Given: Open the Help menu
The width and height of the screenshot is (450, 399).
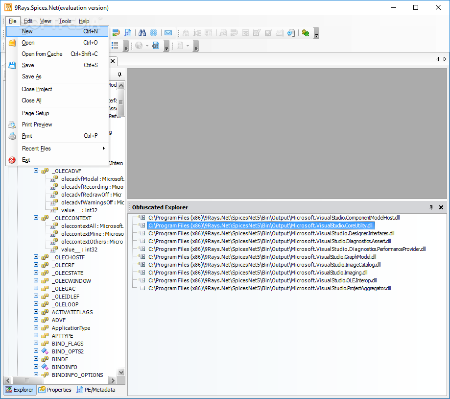Looking at the screenshot, I should [x=84, y=21].
